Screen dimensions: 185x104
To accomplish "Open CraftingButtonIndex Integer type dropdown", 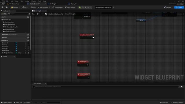I will click(x=19, y=53).
